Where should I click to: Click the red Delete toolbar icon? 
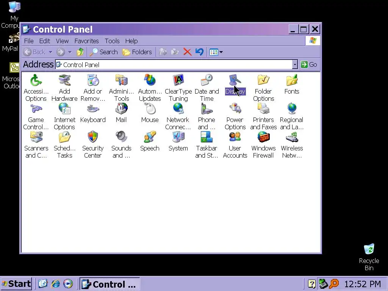coord(187,52)
